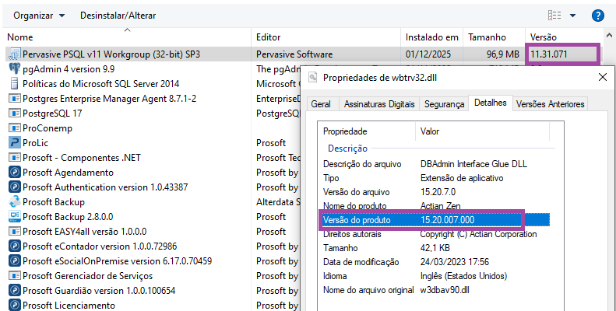
Task: Close the Propriedades de wbtrv32.dll dialog
Action: [602, 77]
